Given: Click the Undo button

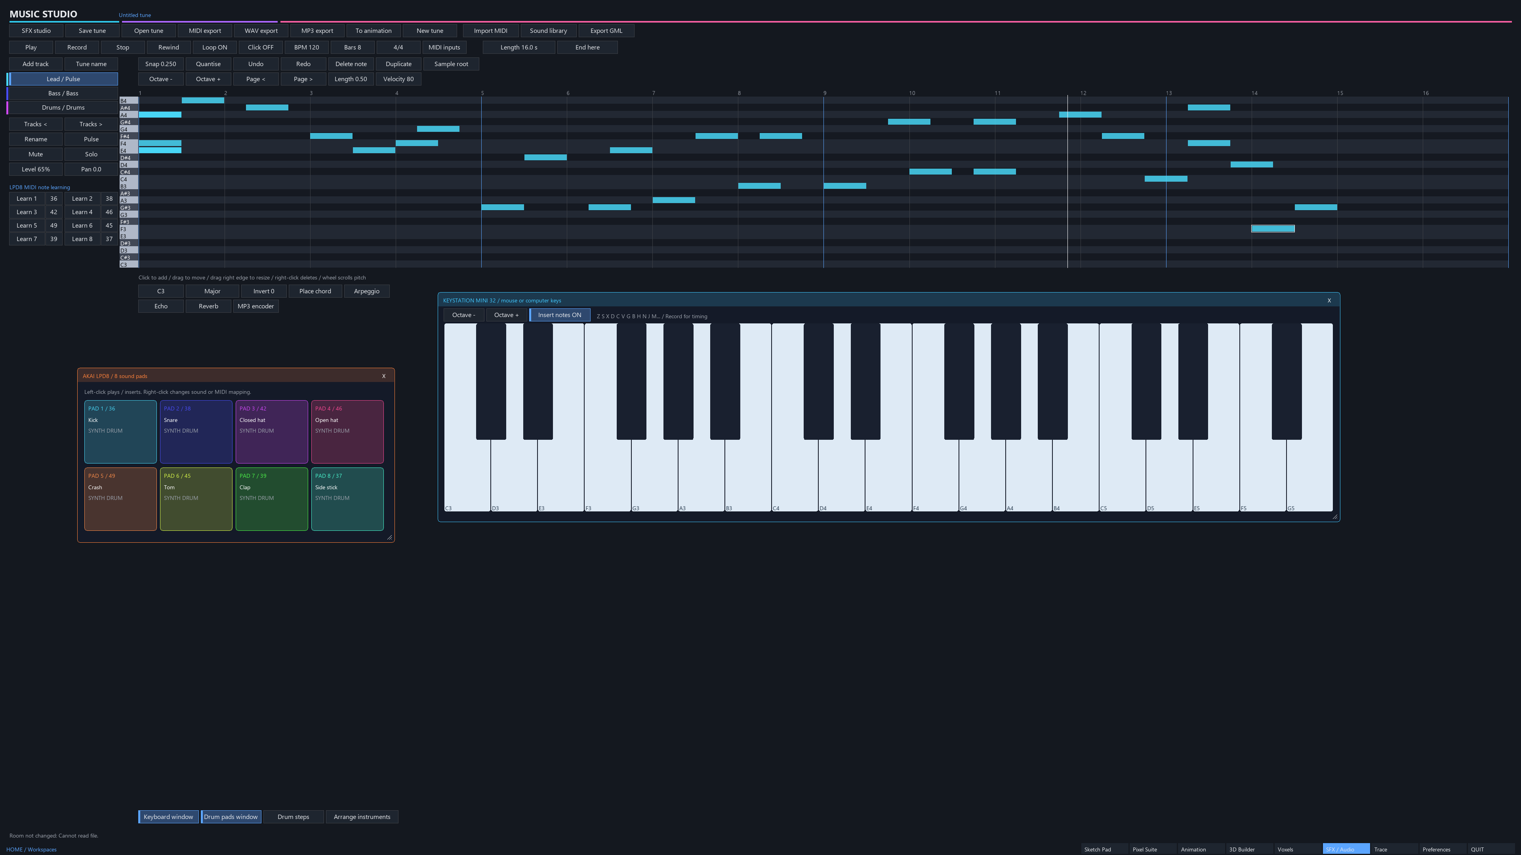Looking at the screenshot, I should point(255,64).
